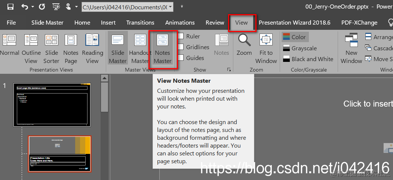The width and height of the screenshot is (393, 180).
Task: Open Notes Page view
Action: (71, 49)
